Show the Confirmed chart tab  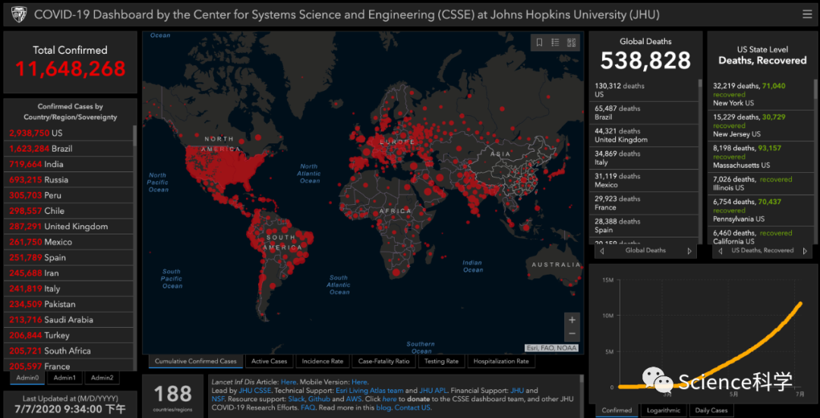[x=617, y=410]
